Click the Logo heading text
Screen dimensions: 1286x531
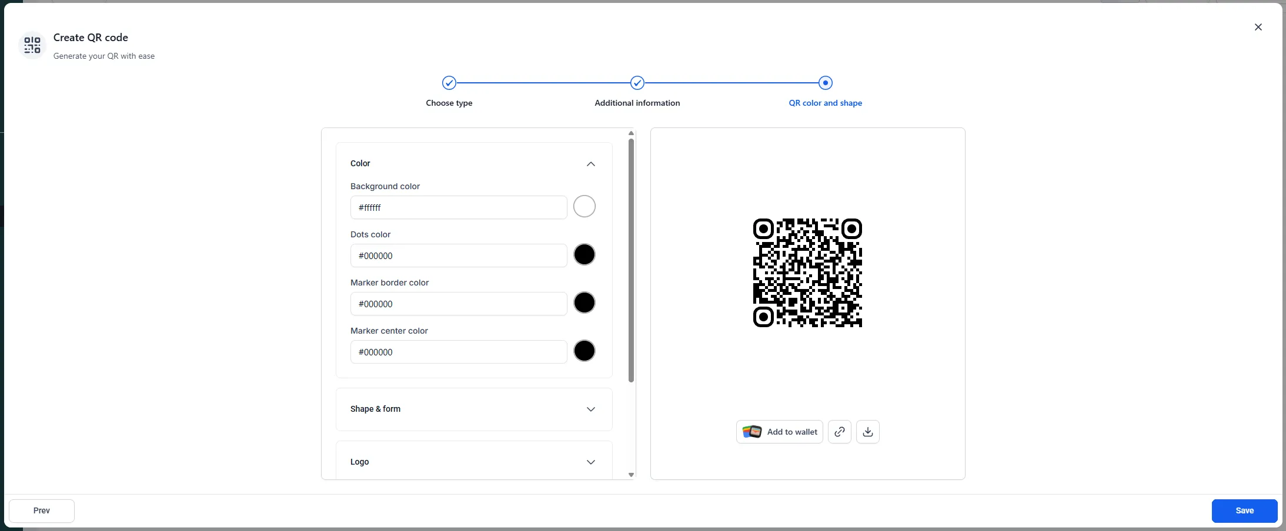click(360, 462)
